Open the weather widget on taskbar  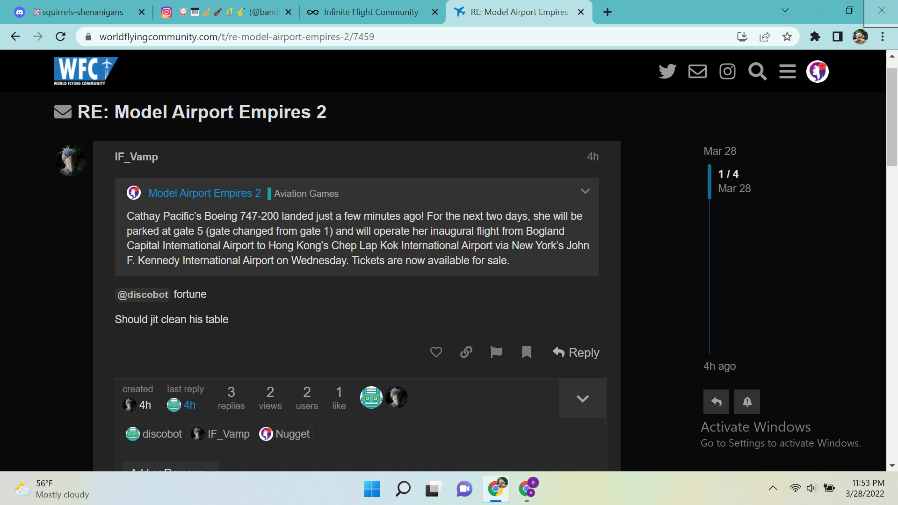coord(51,489)
